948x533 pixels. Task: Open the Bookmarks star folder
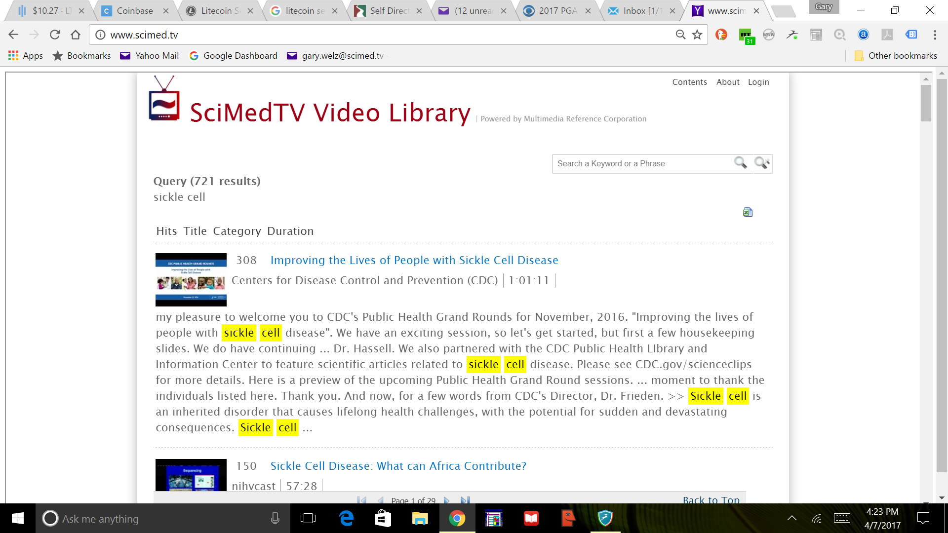pyautogui.click(x=81, y=55)
